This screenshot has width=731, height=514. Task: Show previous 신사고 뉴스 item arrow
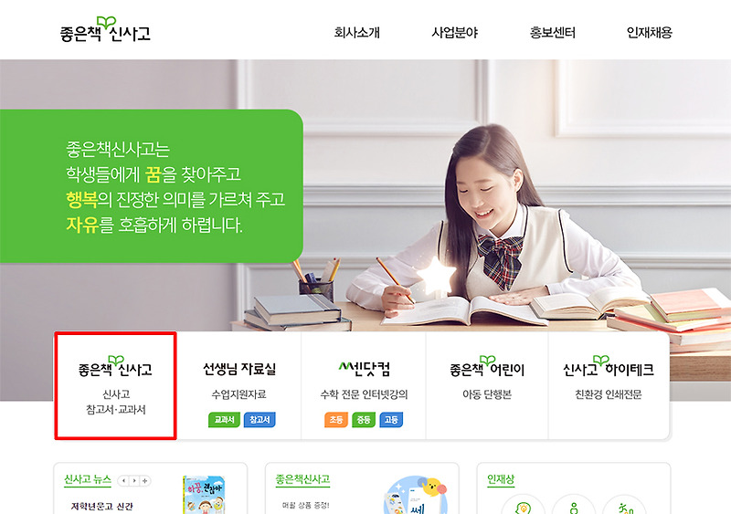[123, 480]
